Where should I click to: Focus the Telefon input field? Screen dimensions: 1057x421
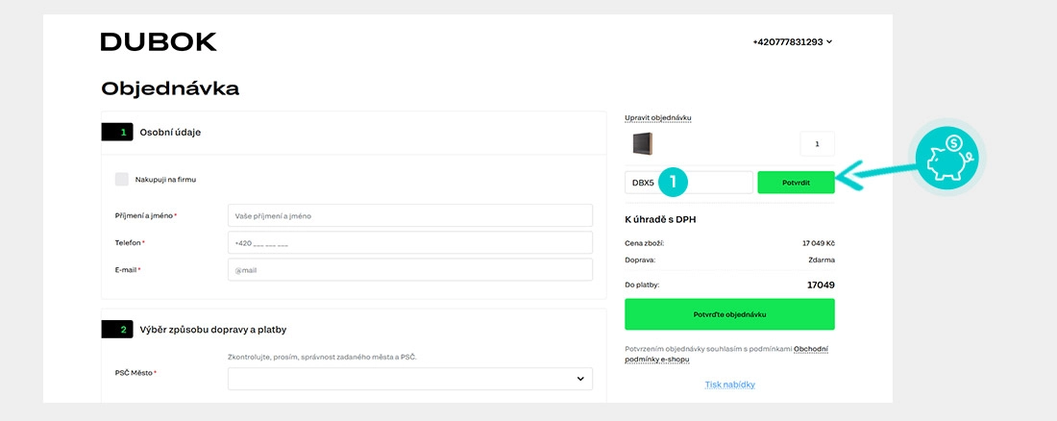[410, 243]
